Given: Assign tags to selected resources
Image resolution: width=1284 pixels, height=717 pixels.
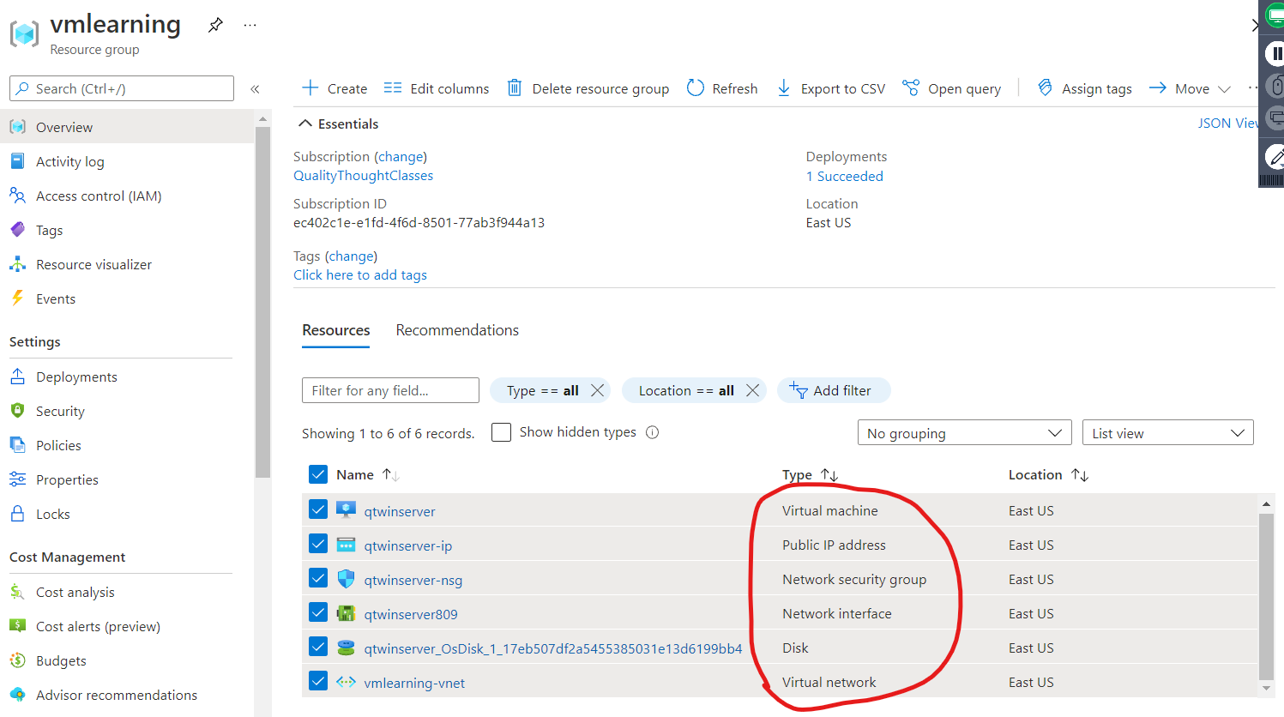Looking at the screenshot, I should 1084,88.
